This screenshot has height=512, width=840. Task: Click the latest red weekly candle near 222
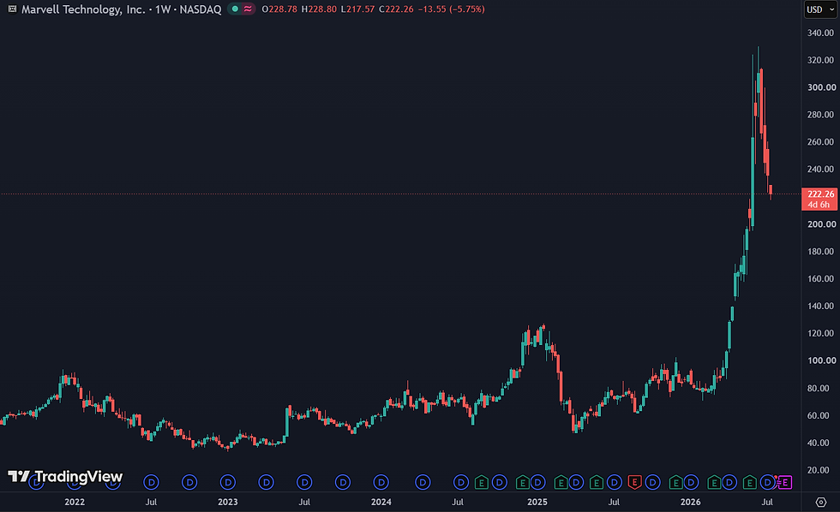pos(771,190)
